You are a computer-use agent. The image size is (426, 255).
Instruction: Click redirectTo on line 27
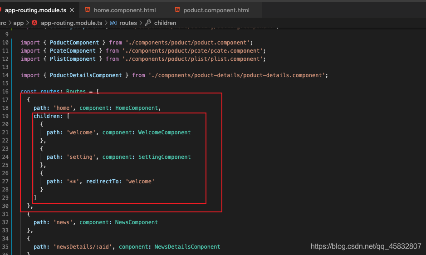pos(103,181)
